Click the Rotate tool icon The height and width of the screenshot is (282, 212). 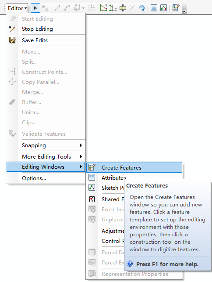click(x=142, y=8)
